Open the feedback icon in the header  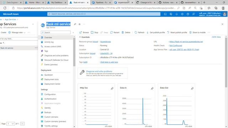[x=193, y=14]
